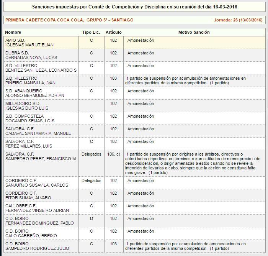Click article 103 in SAMPEDRO RODRIGUEZ row
268x256 pixels.
[x=113, y=244]
